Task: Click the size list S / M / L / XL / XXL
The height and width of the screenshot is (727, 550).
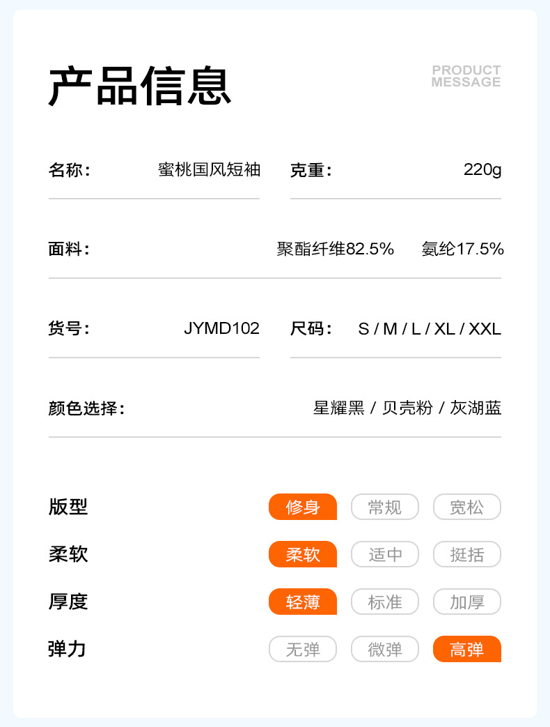Action: 429,328
